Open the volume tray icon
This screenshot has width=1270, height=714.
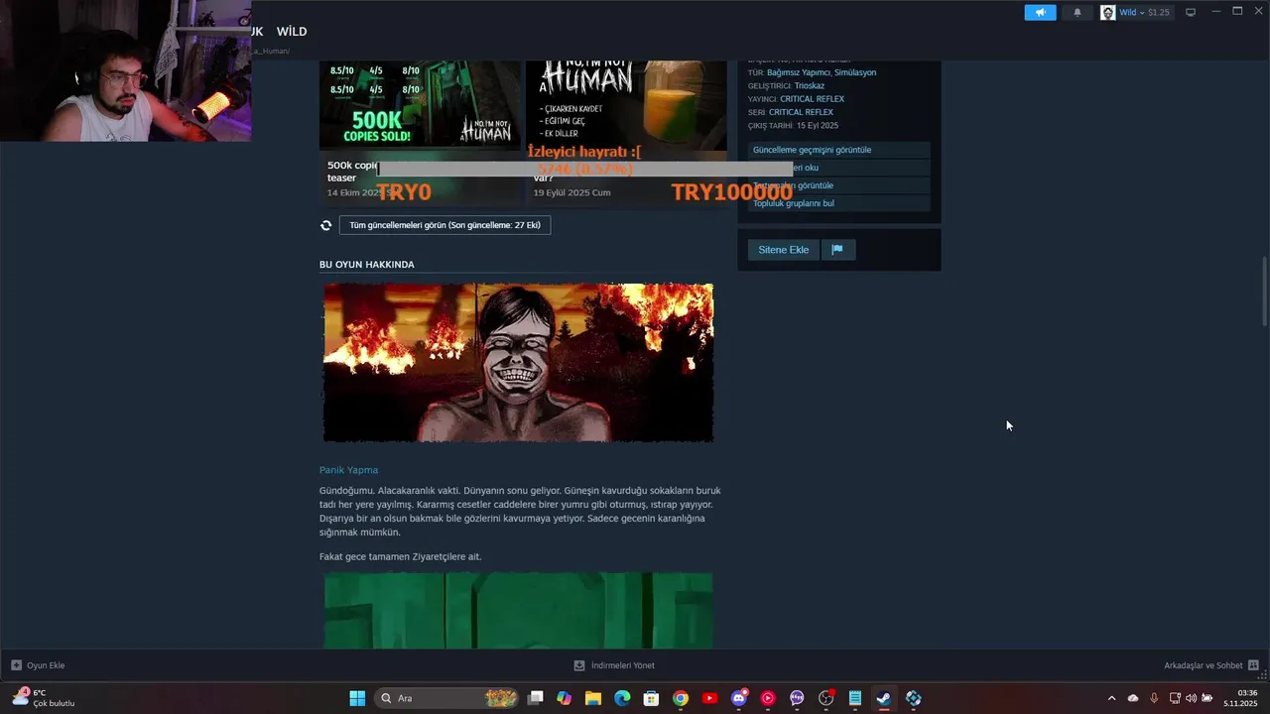click(1191, 698)
